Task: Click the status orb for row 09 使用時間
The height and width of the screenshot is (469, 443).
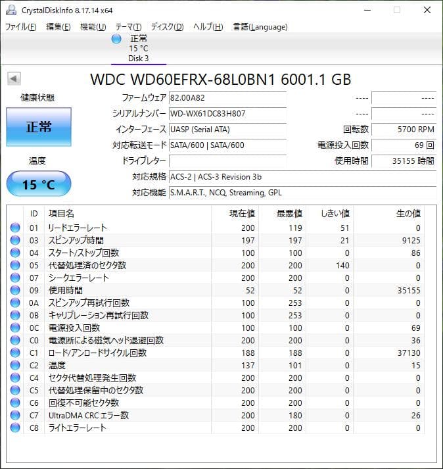Action: pyautogui.click(x=15, y=290)
